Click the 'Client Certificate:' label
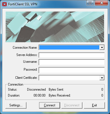The height and width of the screenshot is (114, 110). click(26, 78)
